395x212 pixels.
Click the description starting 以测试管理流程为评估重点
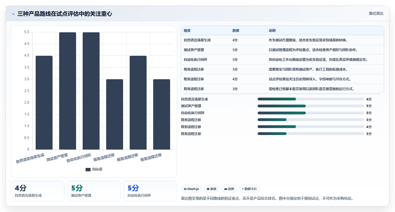[313, 50]
